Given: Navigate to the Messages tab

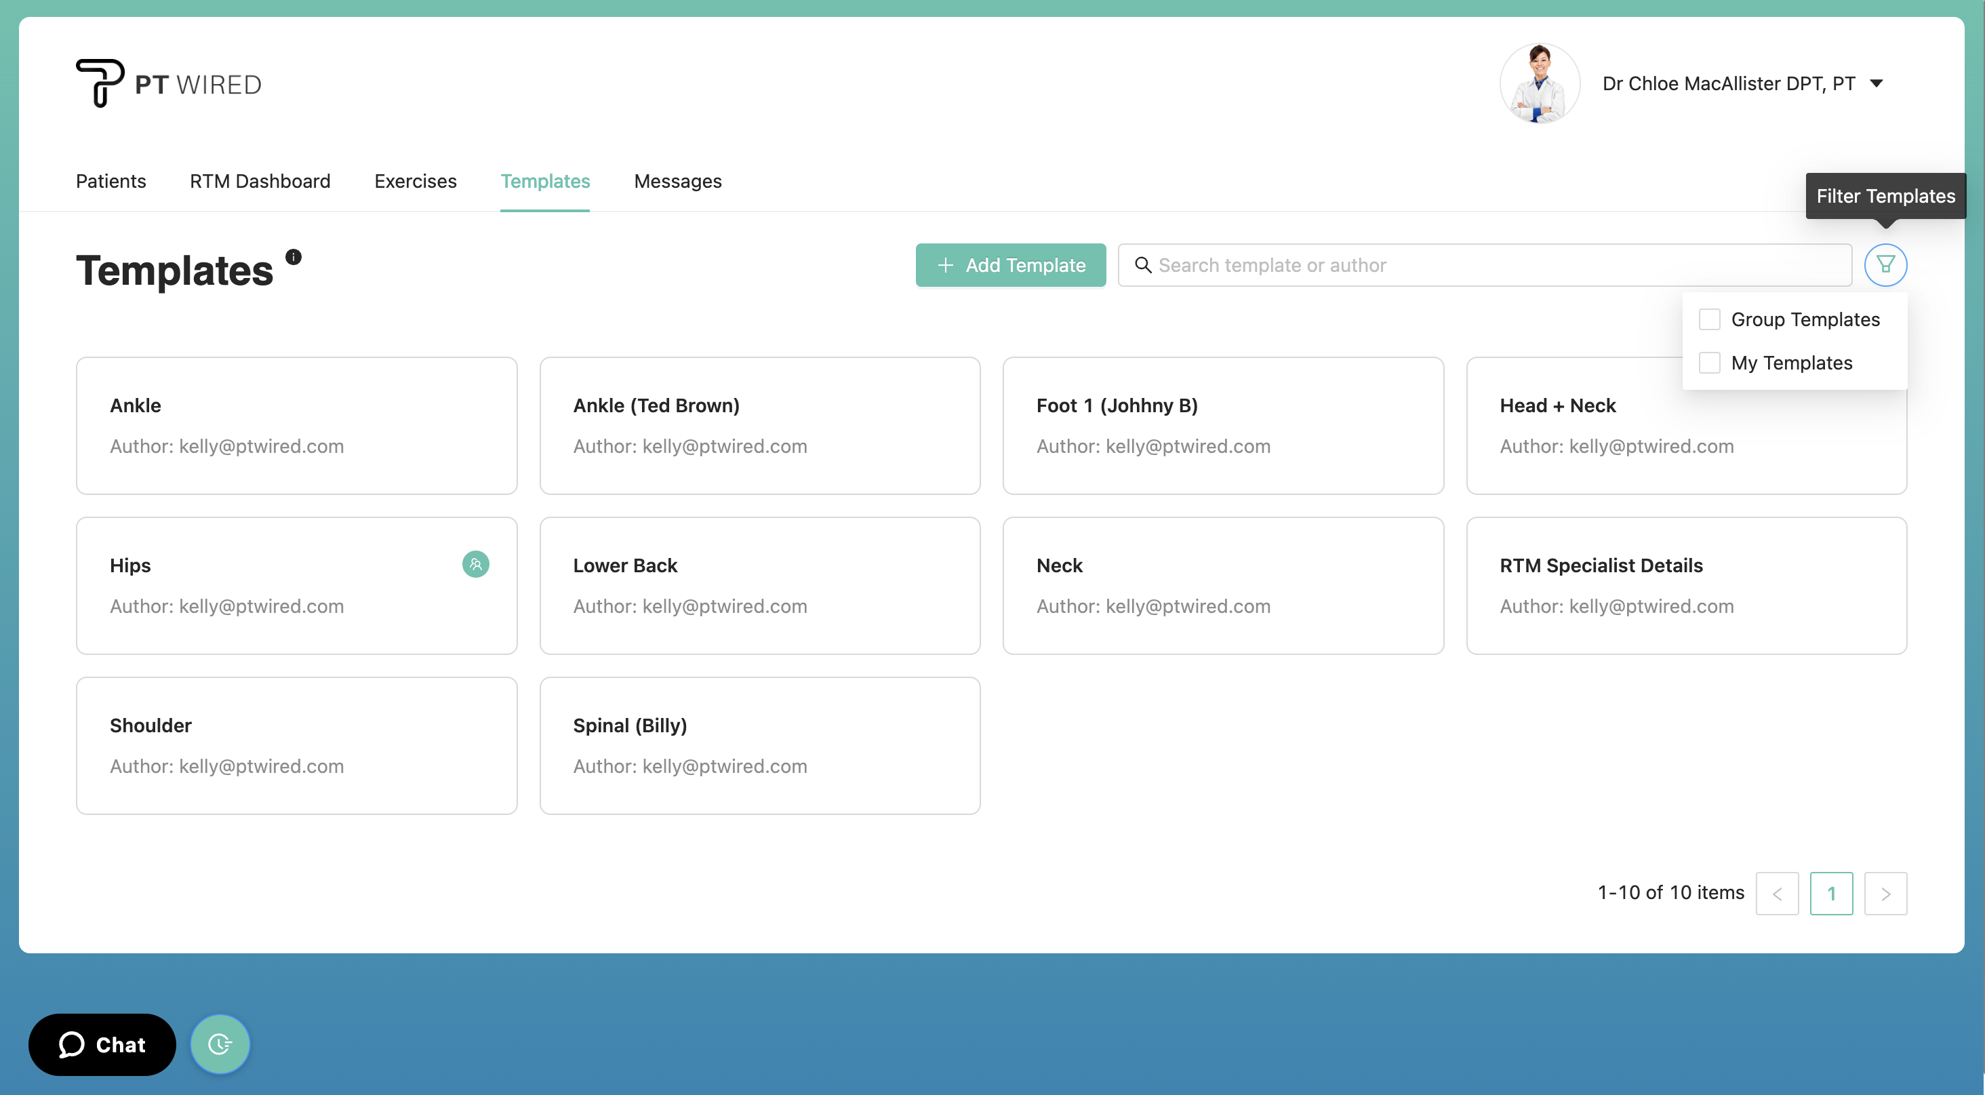Looking at the screenshot, I should (677, 181).
